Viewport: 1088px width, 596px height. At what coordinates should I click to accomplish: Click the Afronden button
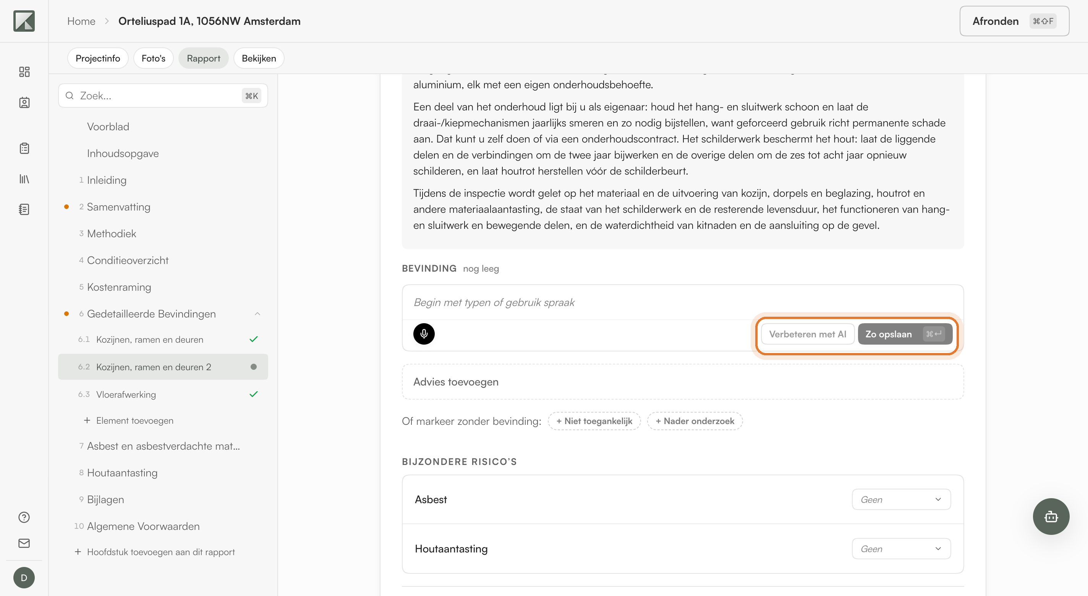click(1014, 21)
